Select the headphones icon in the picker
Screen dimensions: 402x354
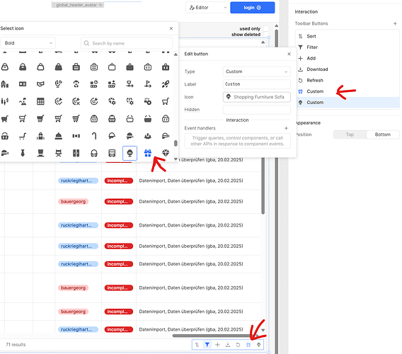[94, 153]
